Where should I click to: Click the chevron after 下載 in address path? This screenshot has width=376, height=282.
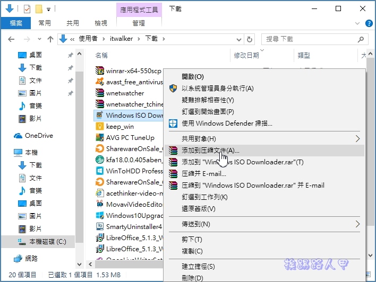point(164,39)
